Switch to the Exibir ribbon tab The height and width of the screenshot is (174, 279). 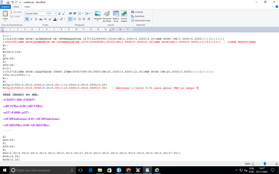pyautogui.click(x=27, y=7)
